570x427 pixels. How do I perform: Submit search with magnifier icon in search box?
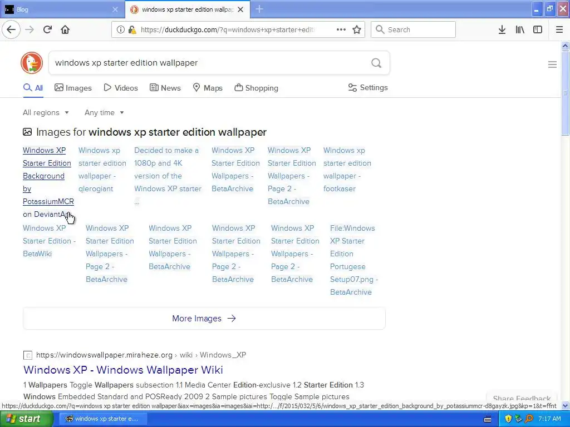[x=376, y=63]
